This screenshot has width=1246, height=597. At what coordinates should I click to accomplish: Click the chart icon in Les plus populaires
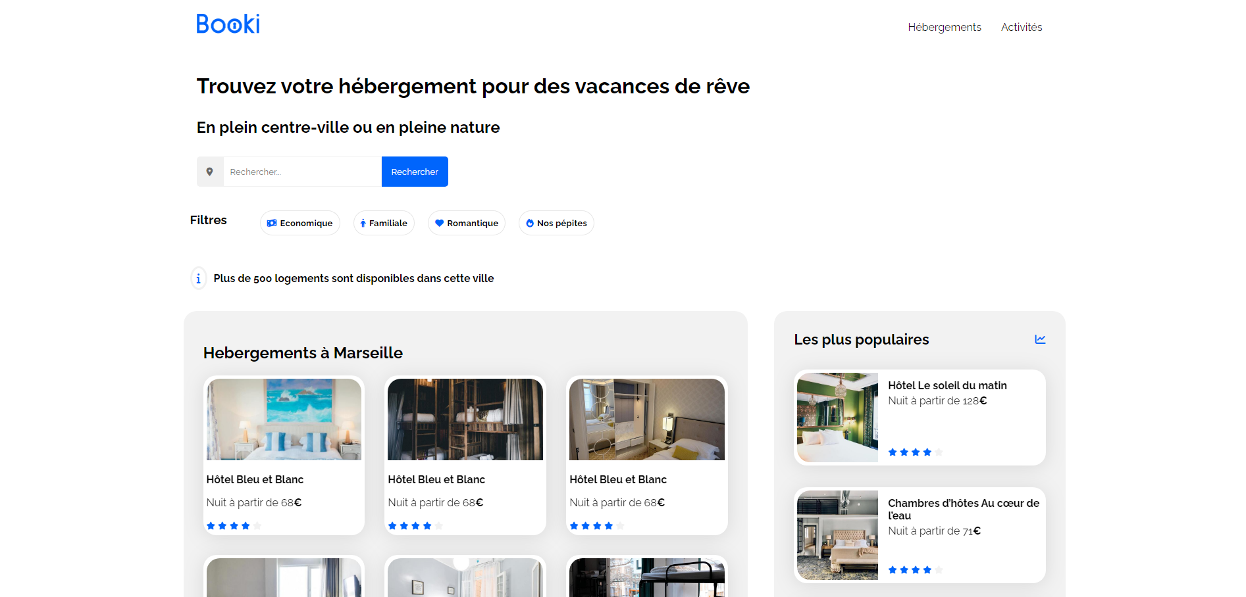coord(1040,339)
